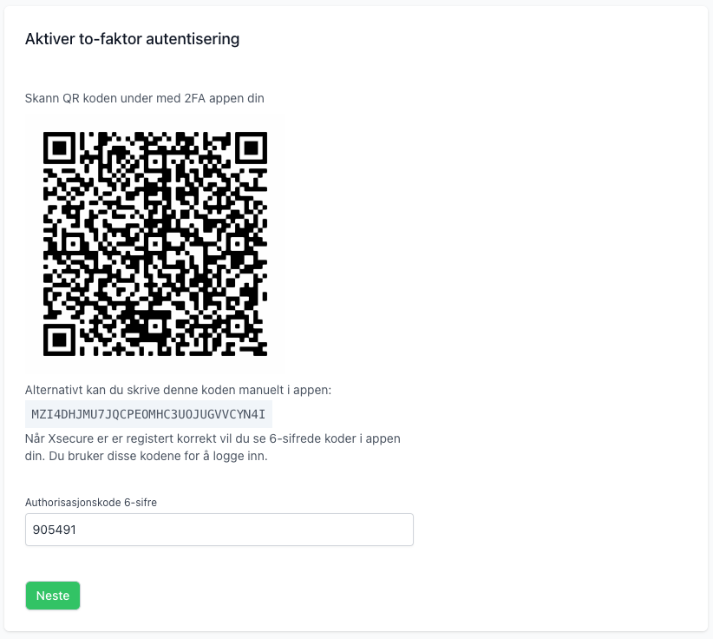Click the word Aktiver in the heading
Viewport: 713px width, 639px height.
point(49,39)
